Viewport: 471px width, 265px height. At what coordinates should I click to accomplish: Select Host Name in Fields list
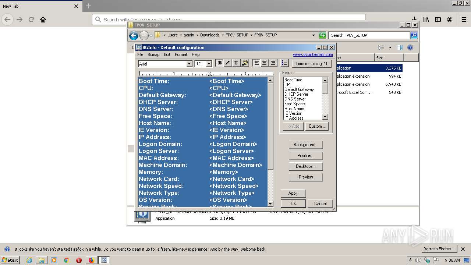click(294, 109)
